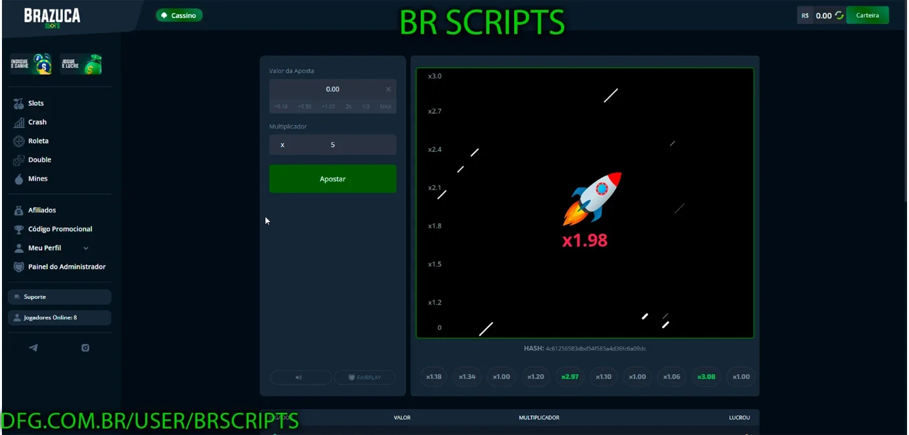
Task: Open Painel do Administrador shield entry
Action: [x=60, y=267]
